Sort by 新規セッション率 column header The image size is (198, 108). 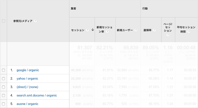104,29
